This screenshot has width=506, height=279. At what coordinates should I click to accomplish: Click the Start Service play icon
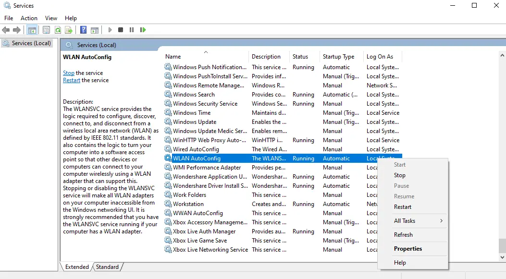[x=110, y=30]
